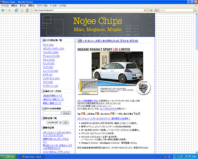
Task: Click the Google button in site search
Action: [x=66, y=113]
